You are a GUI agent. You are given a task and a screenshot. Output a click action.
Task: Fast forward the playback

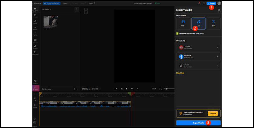[132, 89]
